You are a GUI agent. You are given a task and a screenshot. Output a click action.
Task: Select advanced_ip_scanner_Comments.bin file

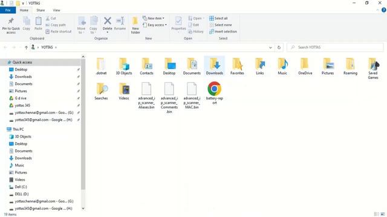point(169,98)
